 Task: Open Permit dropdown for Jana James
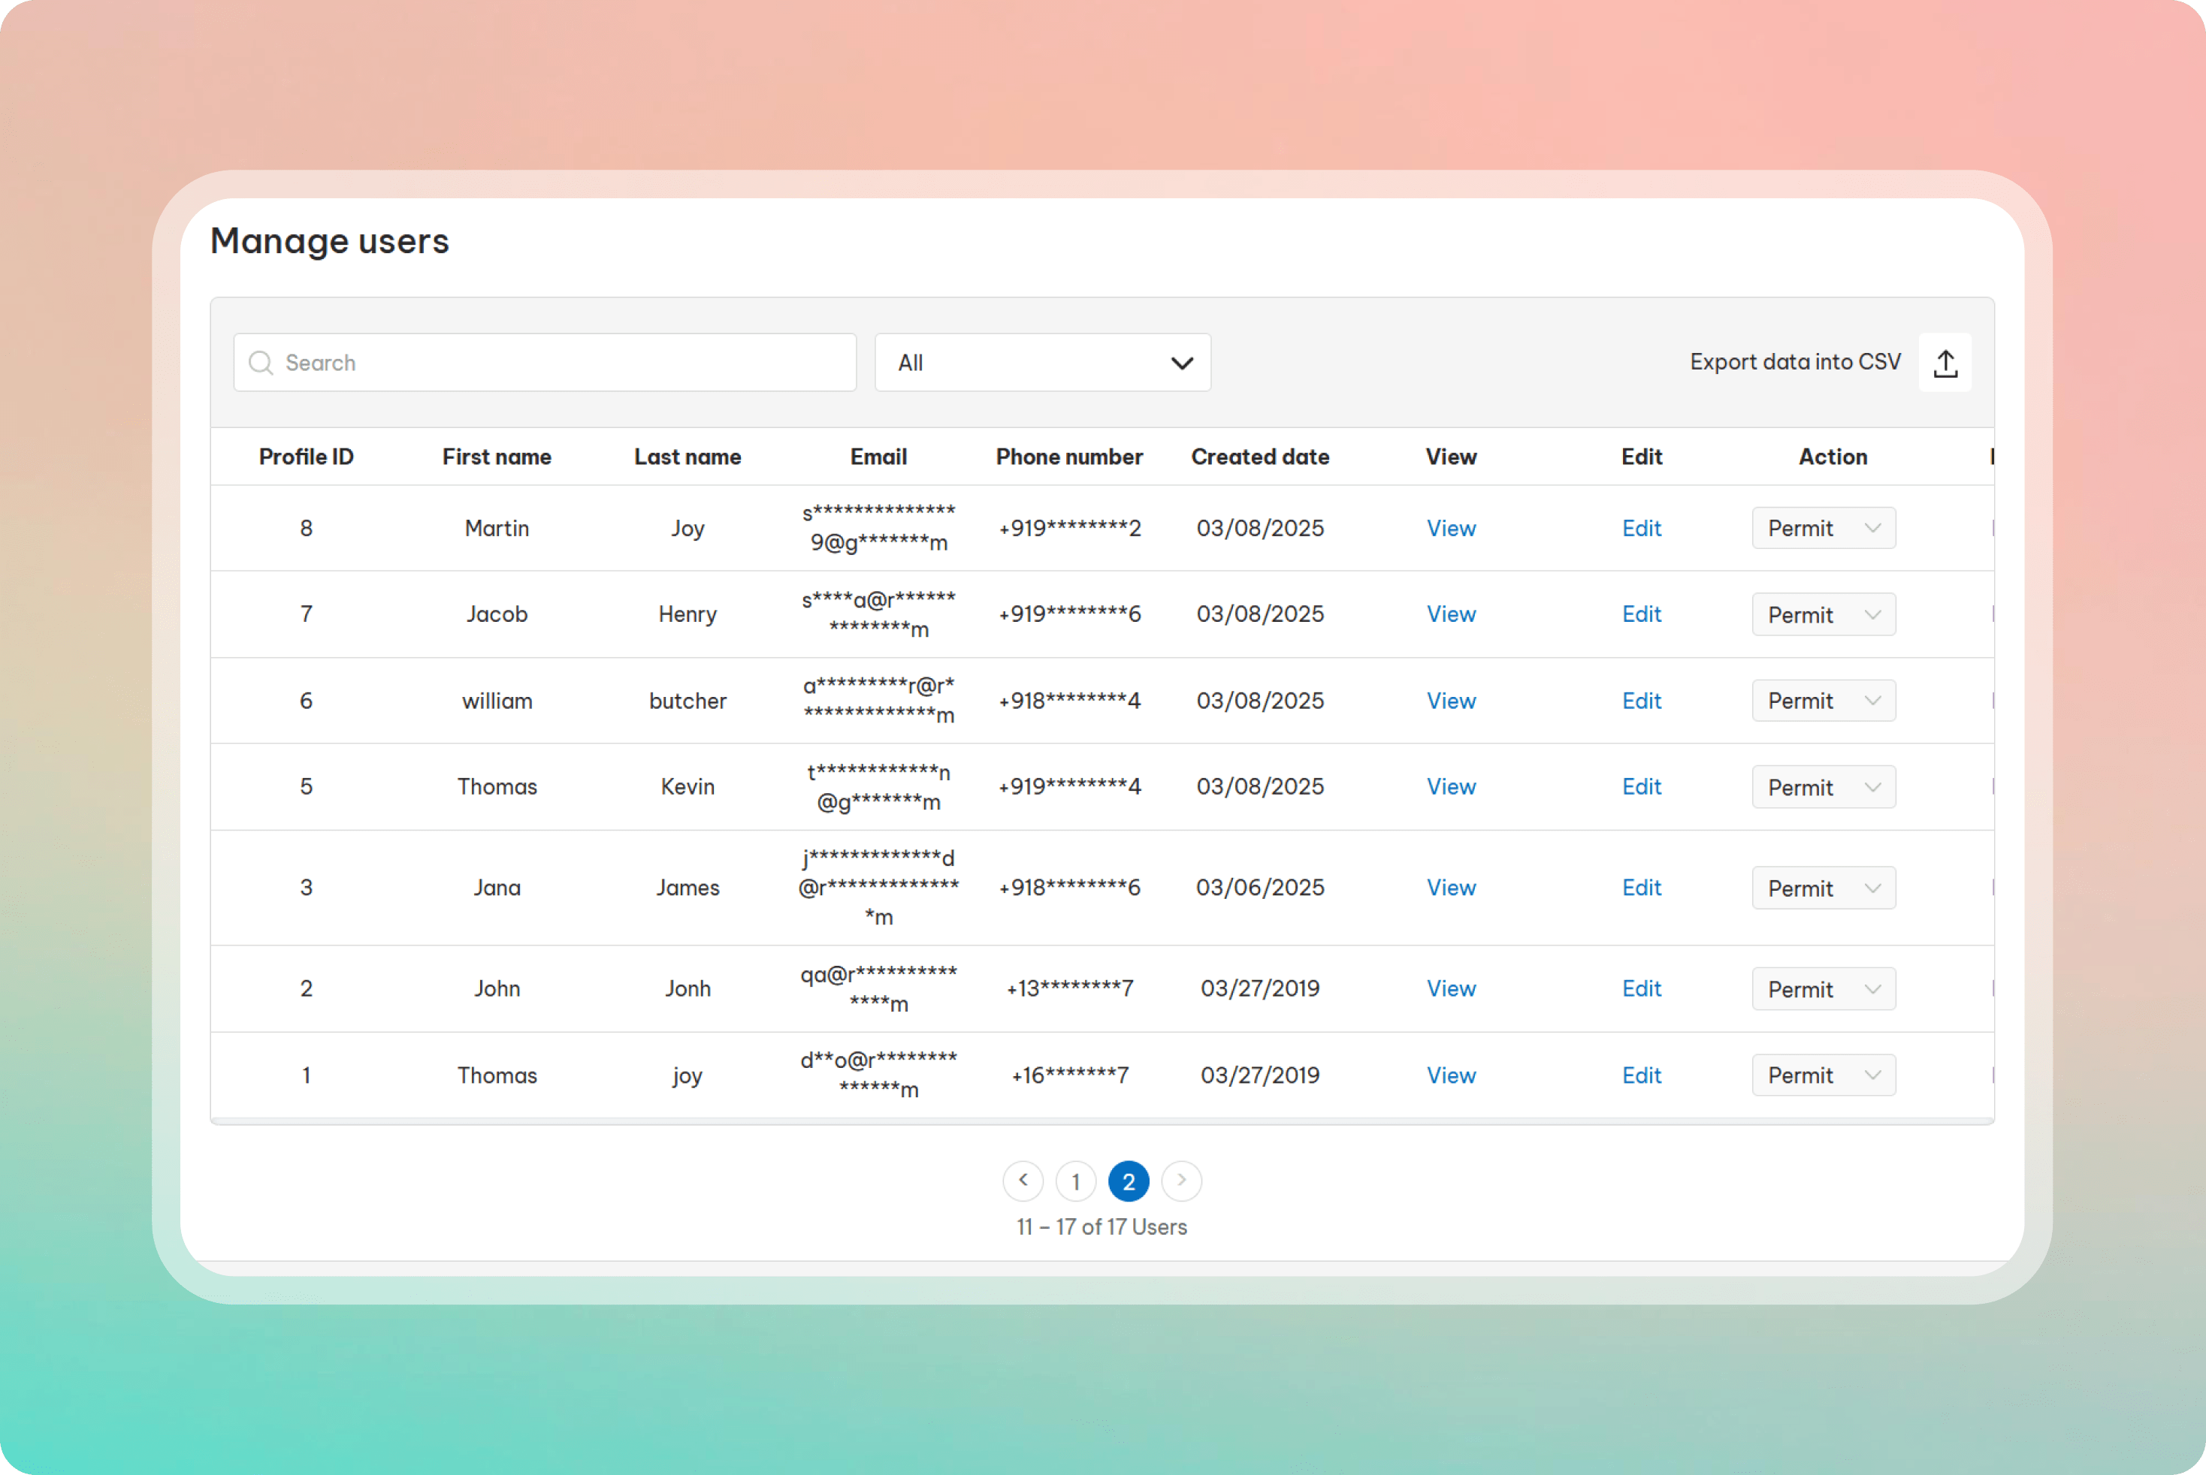click(x=1823, y=888)
